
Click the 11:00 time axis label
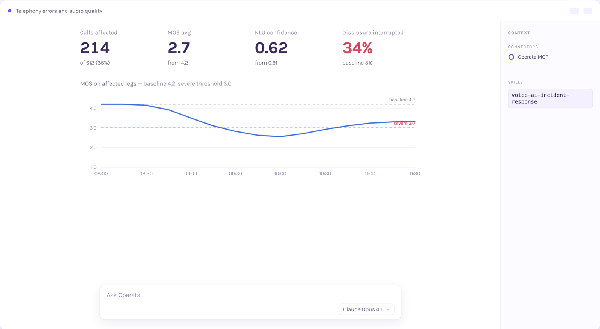[370, 174]
